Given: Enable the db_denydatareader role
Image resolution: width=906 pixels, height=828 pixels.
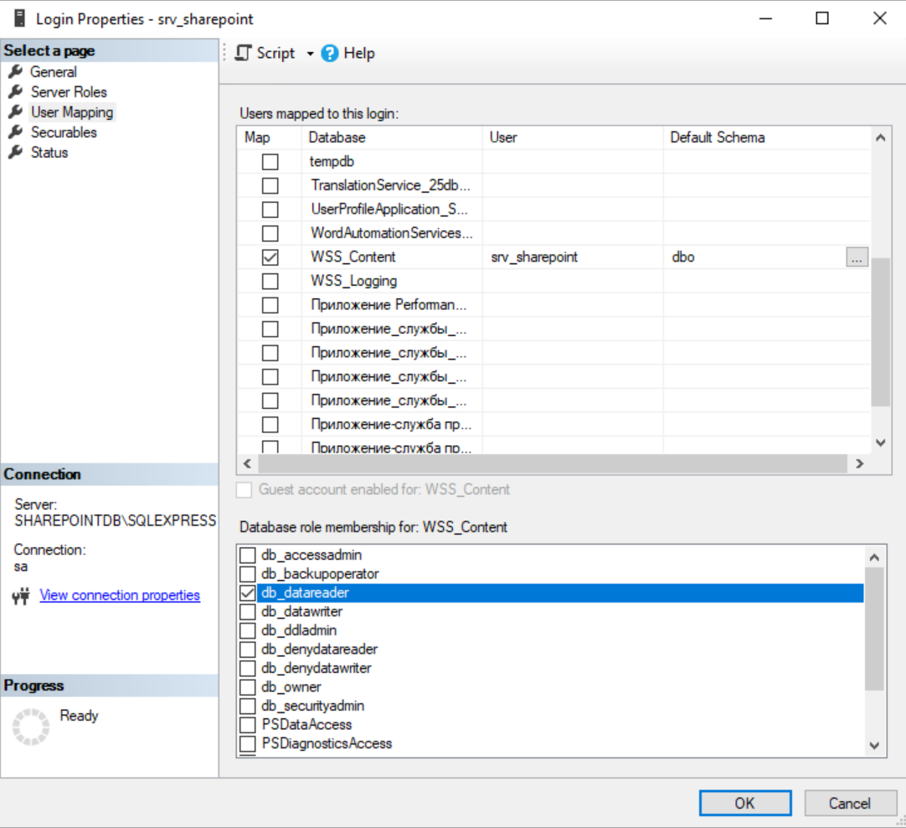Looking at the screenshot, I should coord(248,649).
